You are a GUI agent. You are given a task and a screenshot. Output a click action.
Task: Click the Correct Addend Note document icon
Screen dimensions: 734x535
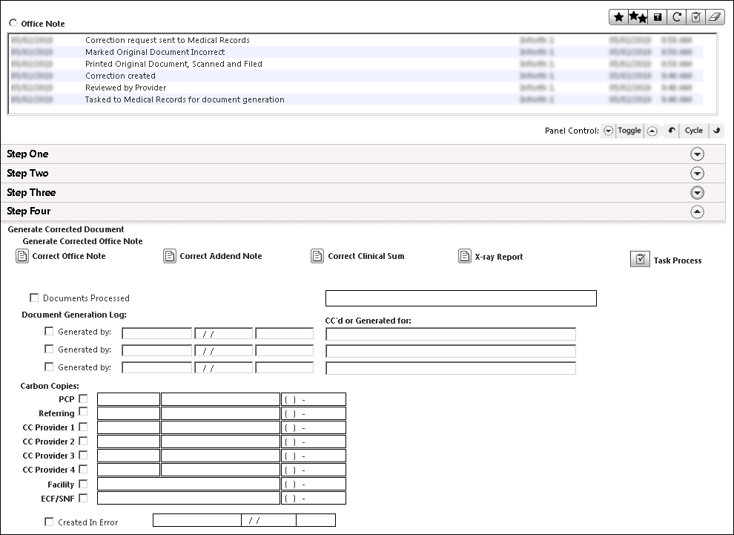pos(170,256)
